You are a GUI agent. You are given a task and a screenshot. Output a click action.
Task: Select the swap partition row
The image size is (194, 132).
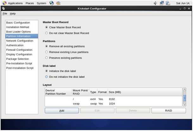click(x=113, y=104)
